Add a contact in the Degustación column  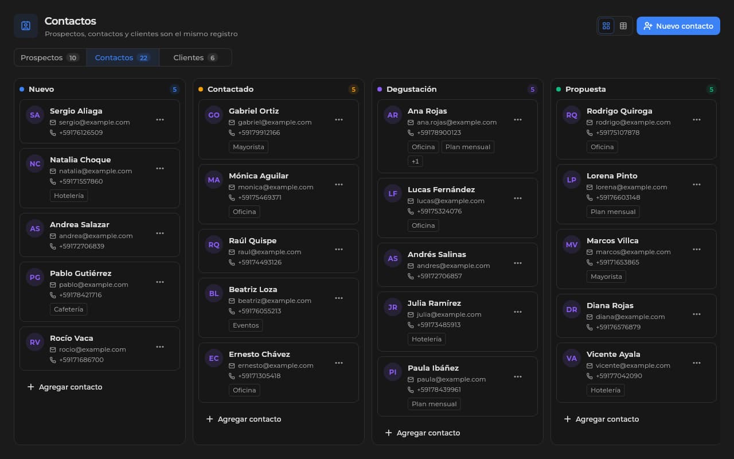(x=423, y=433)
